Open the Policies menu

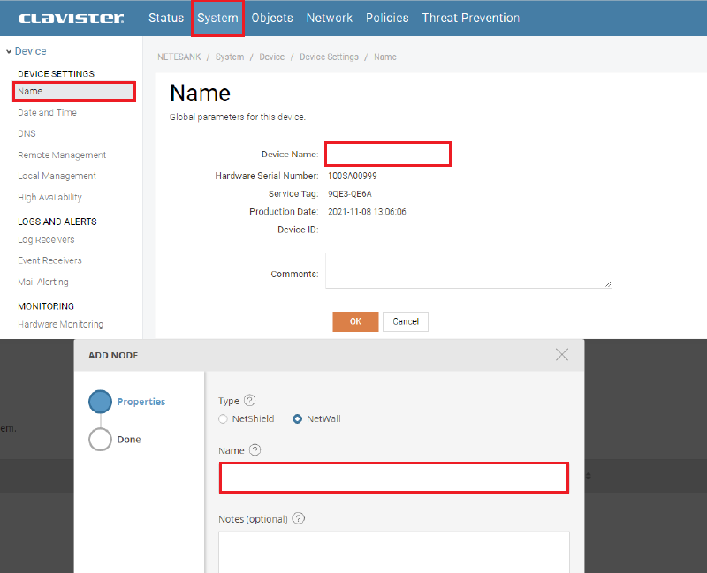387,18
